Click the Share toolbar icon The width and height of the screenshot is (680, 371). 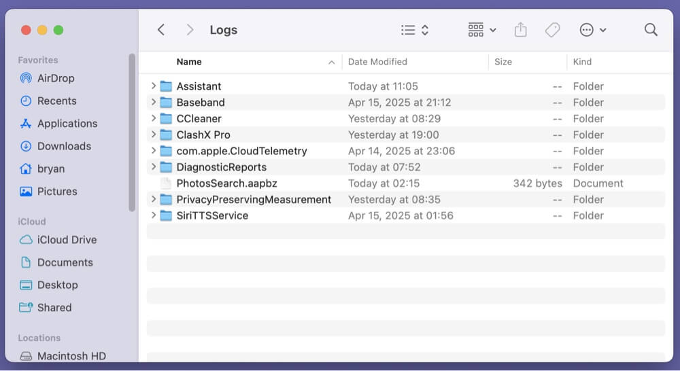click(520, 30)
